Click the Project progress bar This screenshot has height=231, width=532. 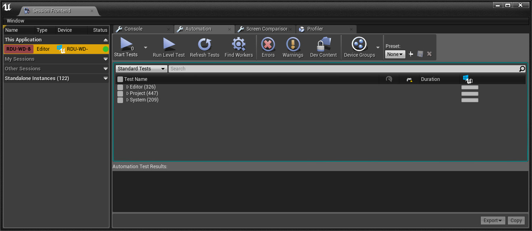click(x=470, y=94)
